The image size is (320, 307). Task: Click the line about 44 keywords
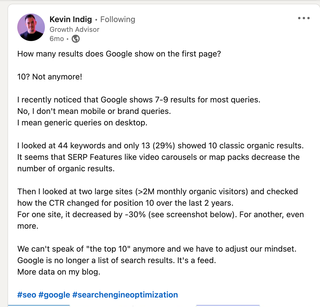point(160,146)
